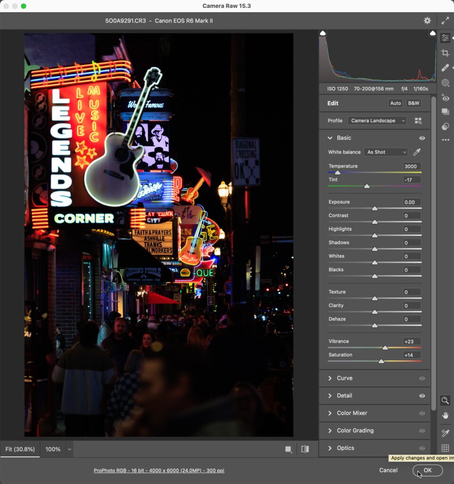The image size is (454, 484).
Task: Select the Healing bandage tool
Action: pos(445,68)
